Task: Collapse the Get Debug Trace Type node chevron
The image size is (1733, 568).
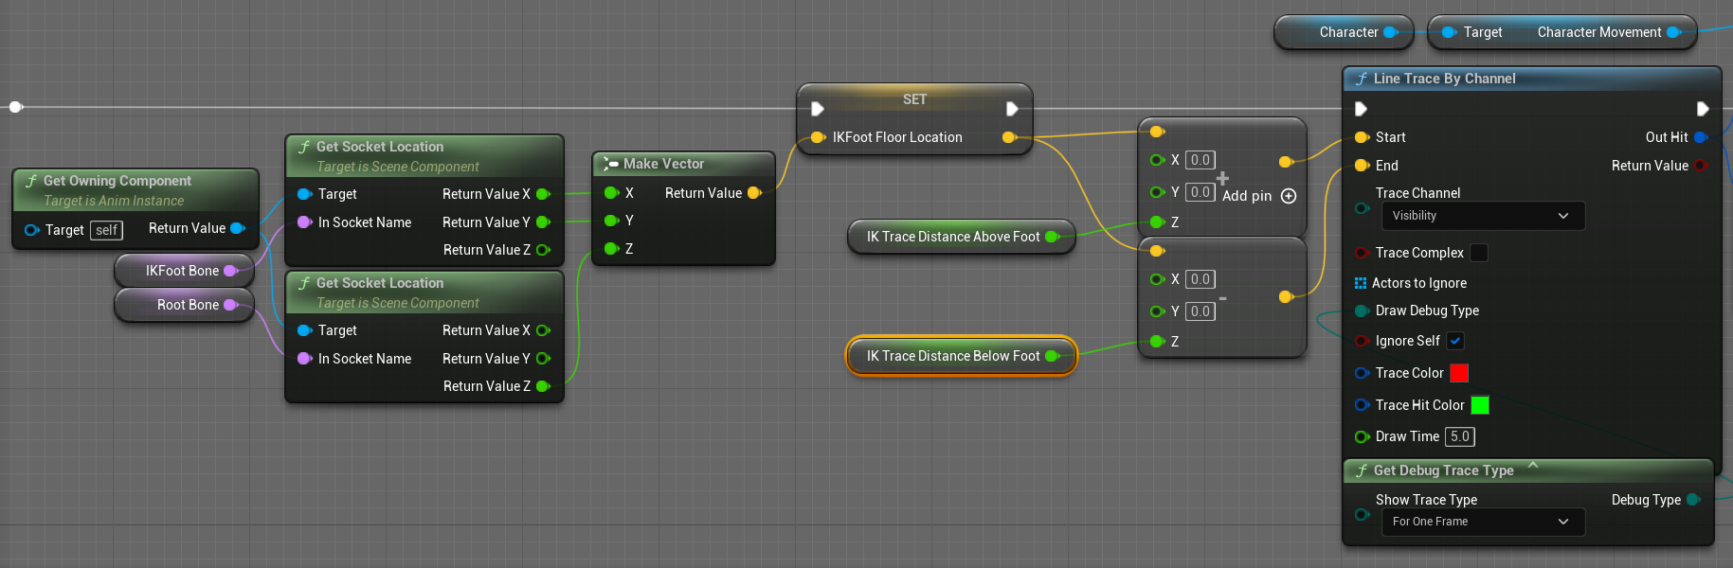Action: point(1532,465)
